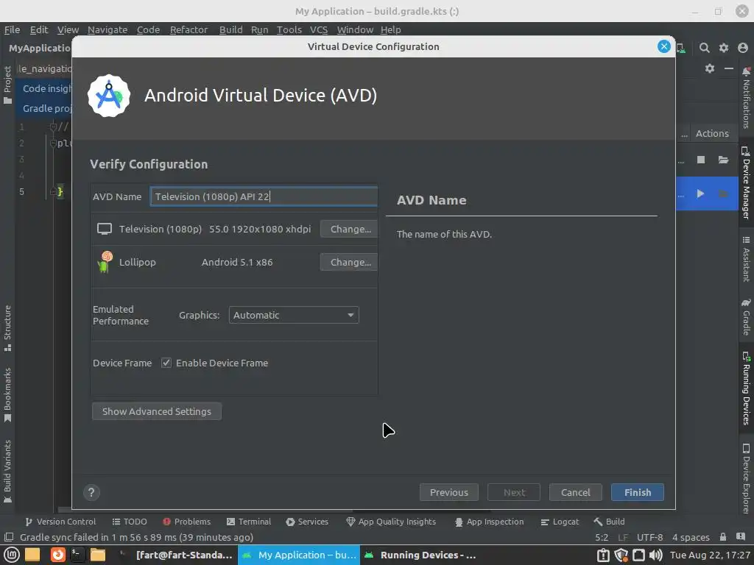Click the 4 spaces indent status entry
Screen dimensions: 754x565
691,537
